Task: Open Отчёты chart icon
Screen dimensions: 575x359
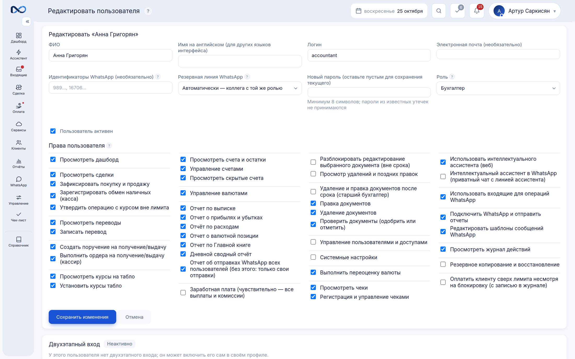Action: (19, 163)
